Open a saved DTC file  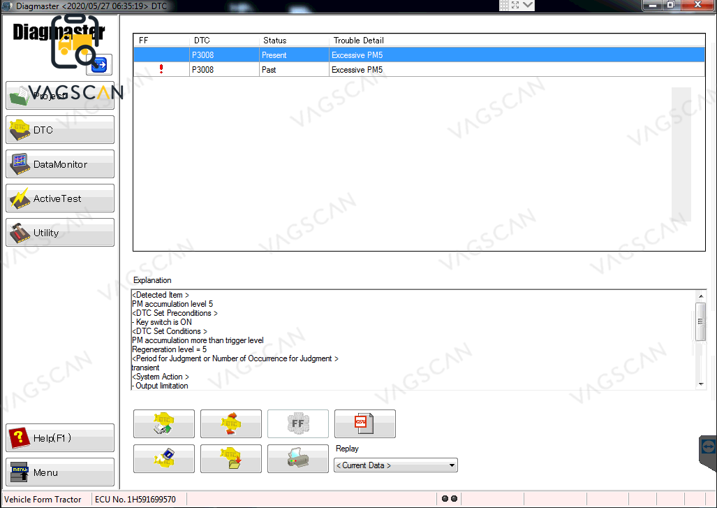231,458
